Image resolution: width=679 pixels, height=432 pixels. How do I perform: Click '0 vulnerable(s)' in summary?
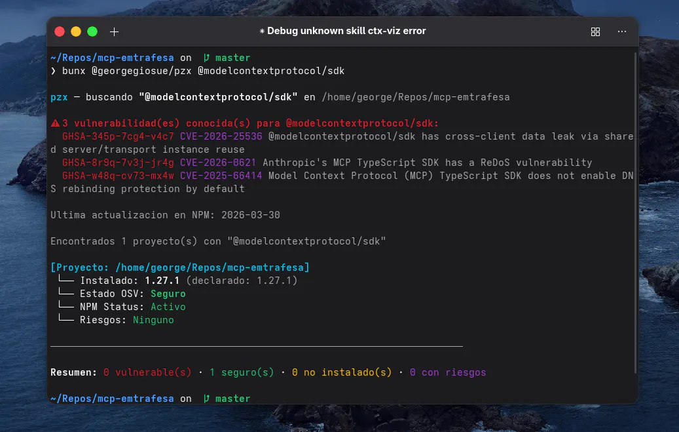tap(147, 372)
